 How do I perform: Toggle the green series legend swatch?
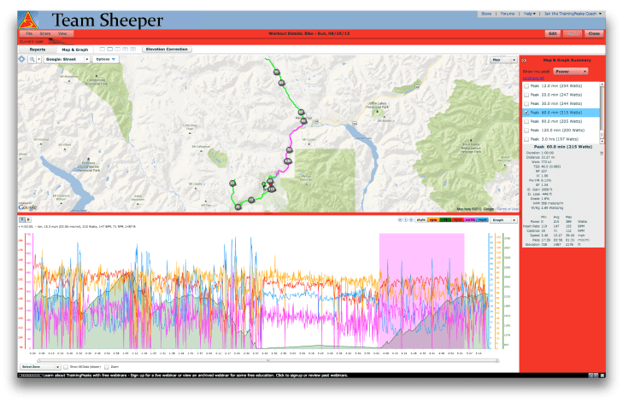tap(445, 220)
